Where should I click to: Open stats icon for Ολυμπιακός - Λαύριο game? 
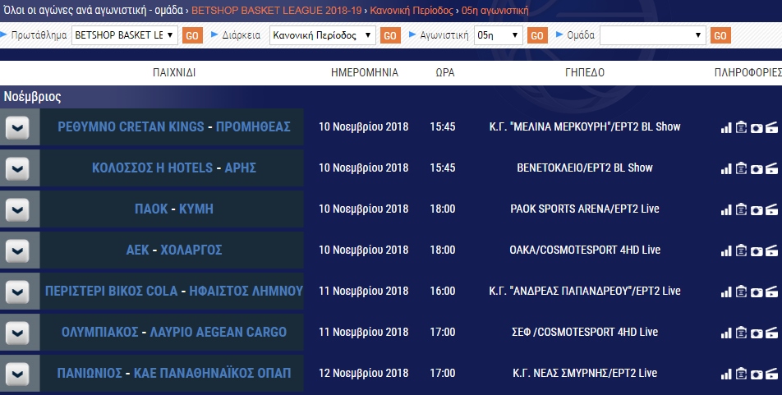(x=726, y=333)
